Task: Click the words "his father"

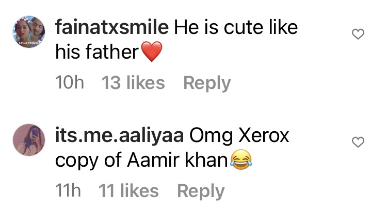Action: 97,52
